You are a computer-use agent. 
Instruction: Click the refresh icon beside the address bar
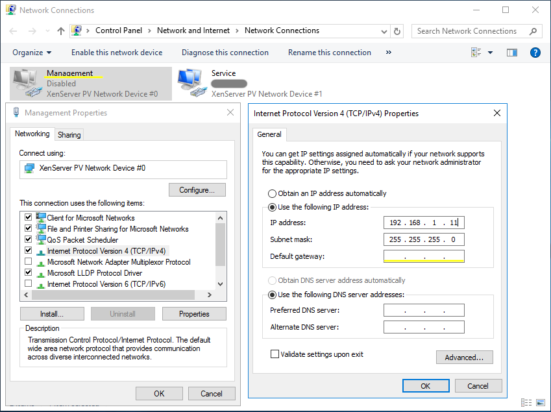click(x=396, y=30)
